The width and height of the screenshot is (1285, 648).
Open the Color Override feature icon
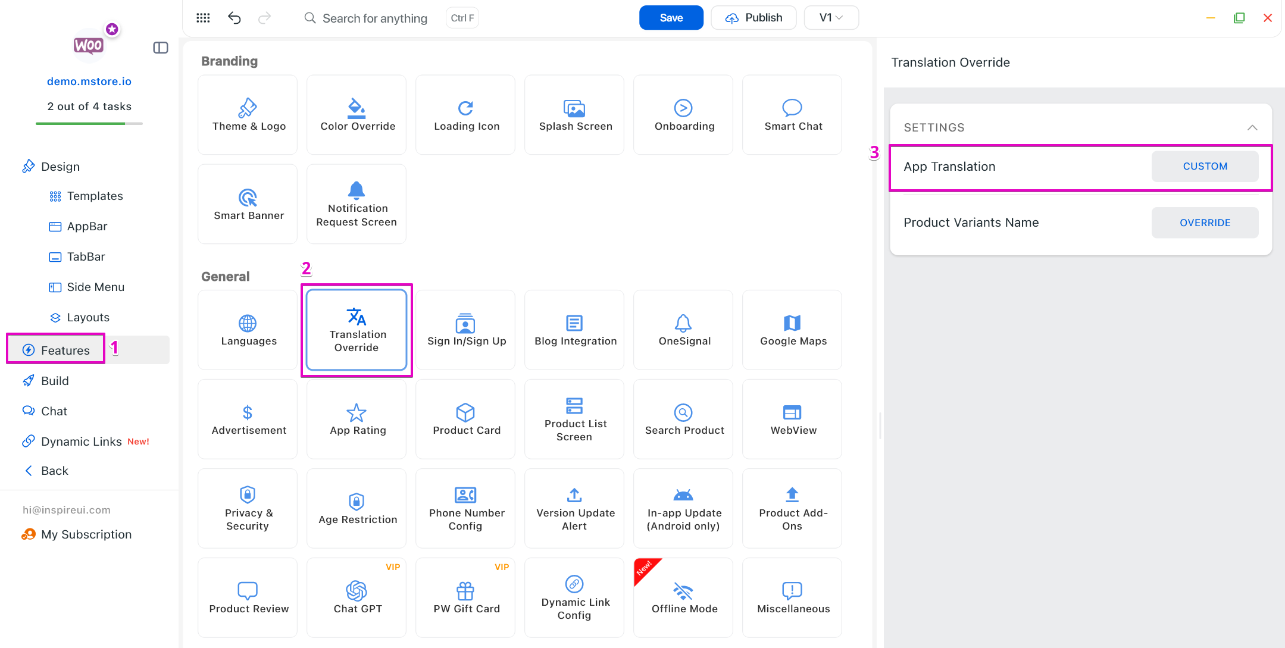[357, 115]
